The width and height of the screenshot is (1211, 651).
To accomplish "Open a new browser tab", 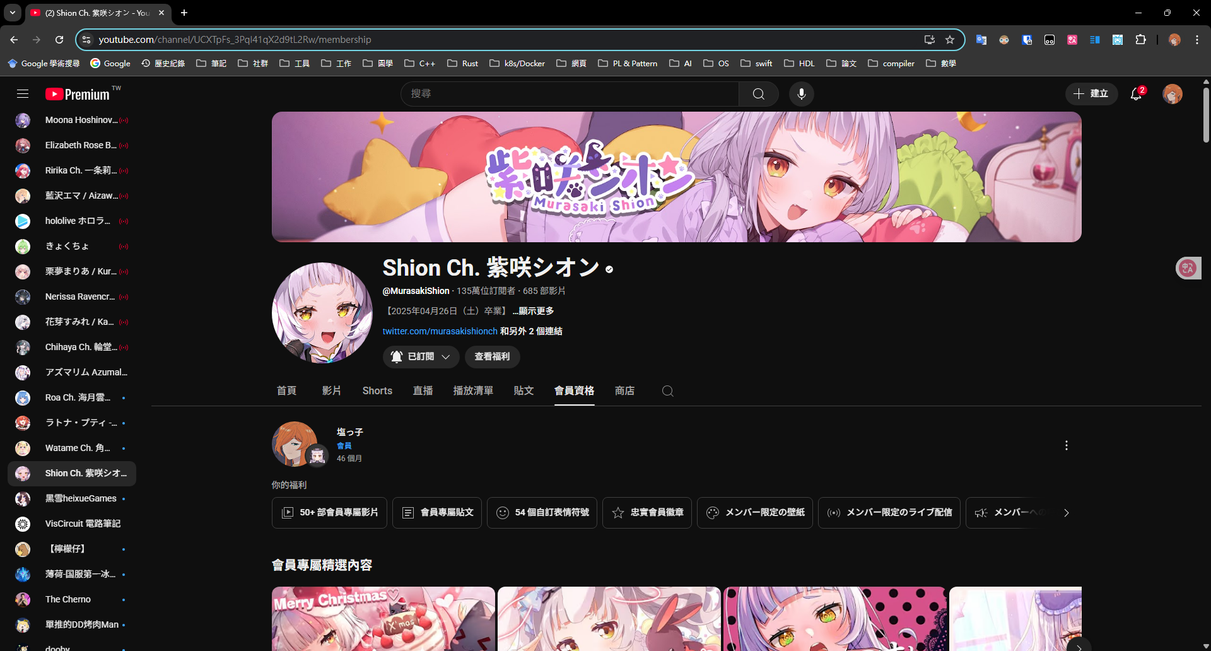I will coord(184,13).
